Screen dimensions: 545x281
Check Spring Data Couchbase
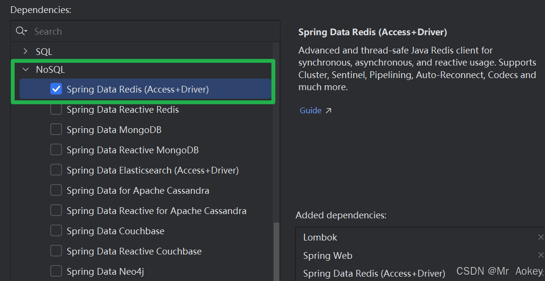(x=56, y=230)
